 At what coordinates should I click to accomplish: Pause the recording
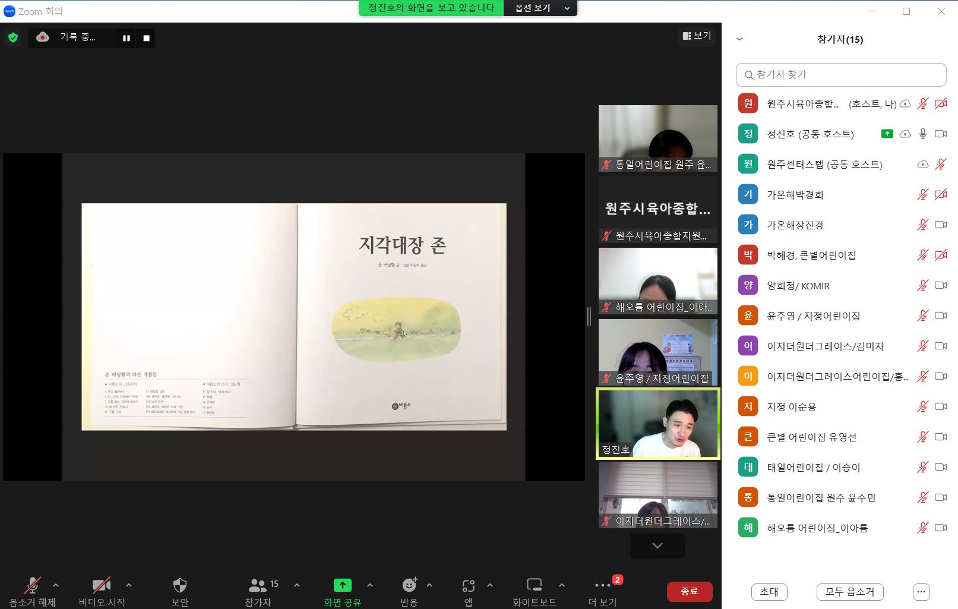pos(127,38)
